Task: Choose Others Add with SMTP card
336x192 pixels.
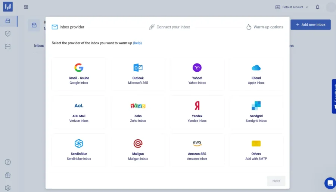Action: 256,150
